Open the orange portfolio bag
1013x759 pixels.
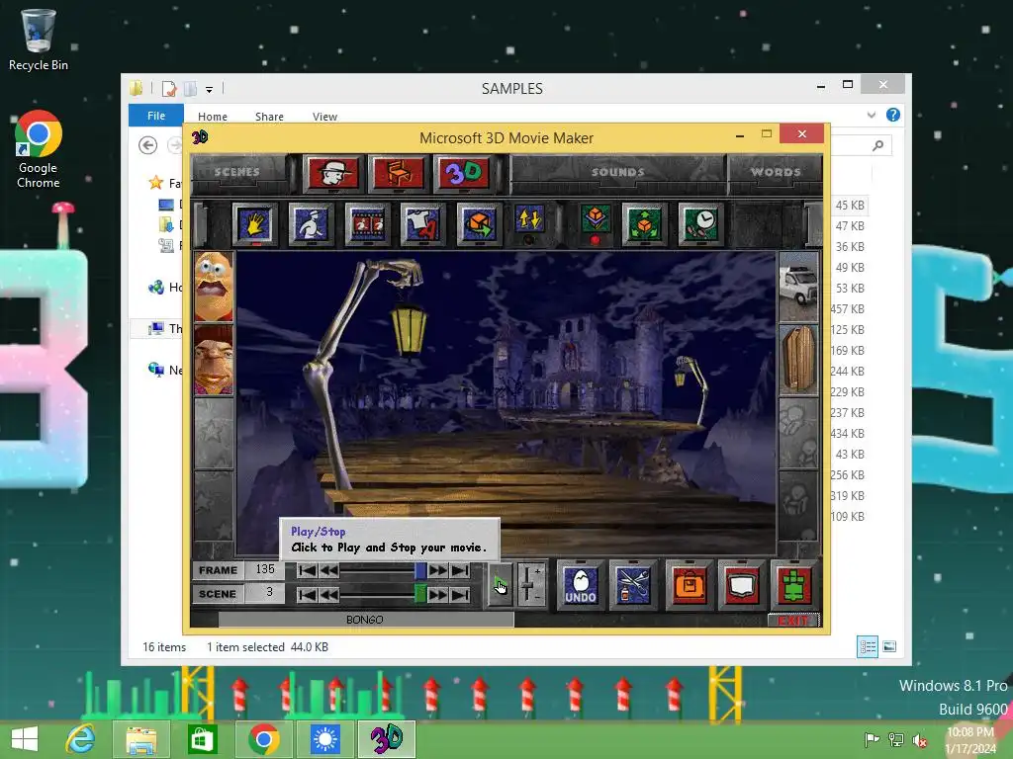pos(689,585)
